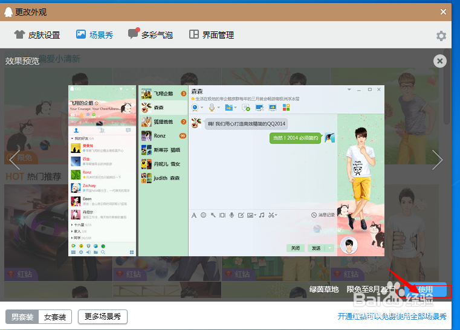460x330 pixels.
Task: Select Zachary contact in preview list
Action: pyautogui.click(x=102, y=188)
